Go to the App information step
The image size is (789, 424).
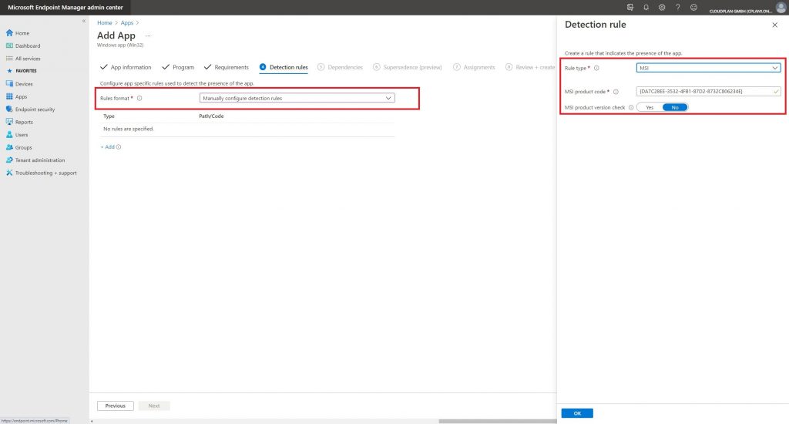(126, 67)
